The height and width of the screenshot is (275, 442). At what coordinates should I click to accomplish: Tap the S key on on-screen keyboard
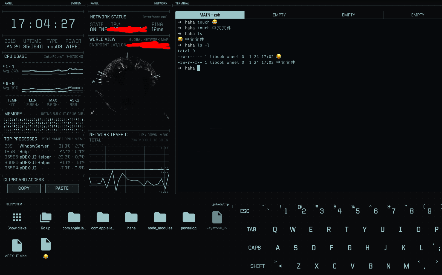[x=296, y=248]
